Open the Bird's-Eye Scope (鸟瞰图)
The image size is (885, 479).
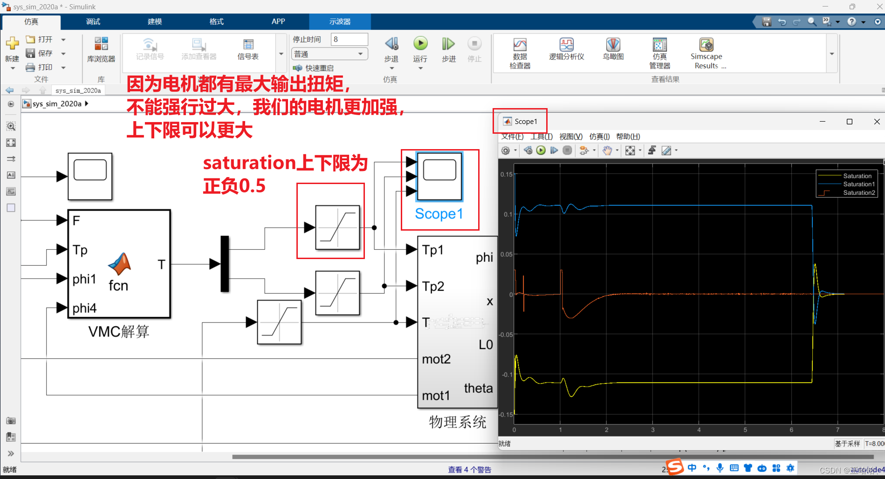tap(613, 49)
